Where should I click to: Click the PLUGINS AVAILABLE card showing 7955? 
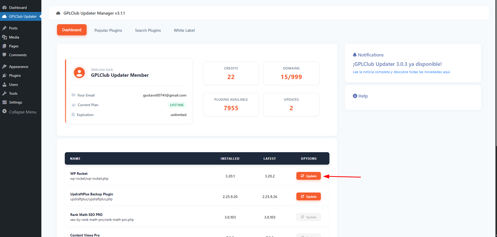(x=231, y=105)
